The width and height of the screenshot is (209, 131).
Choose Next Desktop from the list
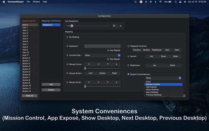point(164,92)
